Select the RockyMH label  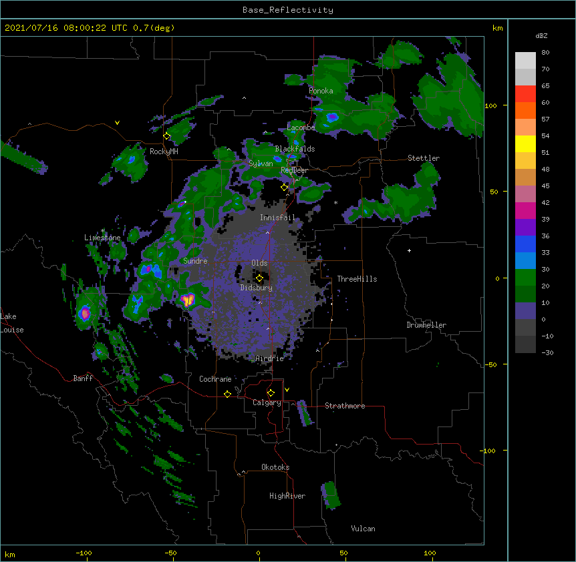coord(164,152)
